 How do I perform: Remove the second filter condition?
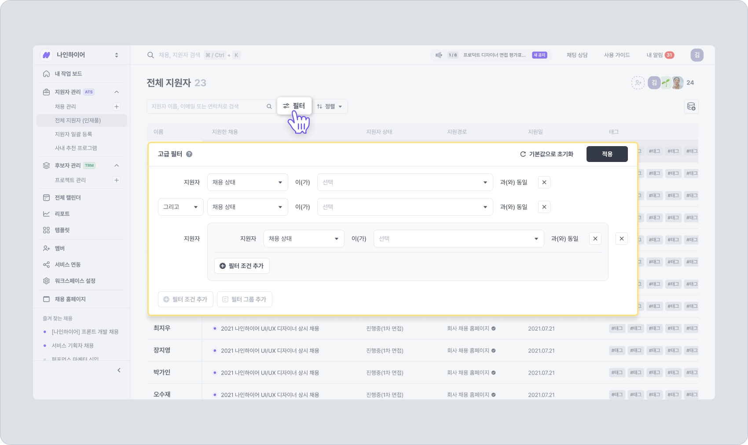544,207
